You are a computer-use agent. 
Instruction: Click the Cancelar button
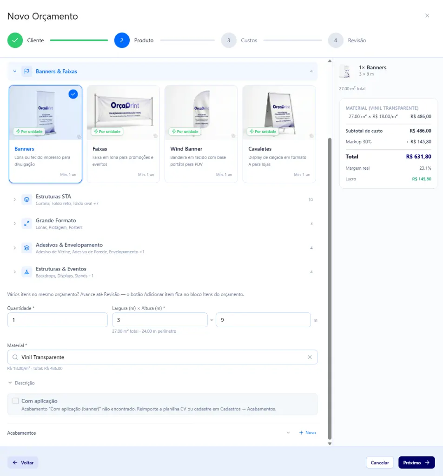tap(379, 463)
